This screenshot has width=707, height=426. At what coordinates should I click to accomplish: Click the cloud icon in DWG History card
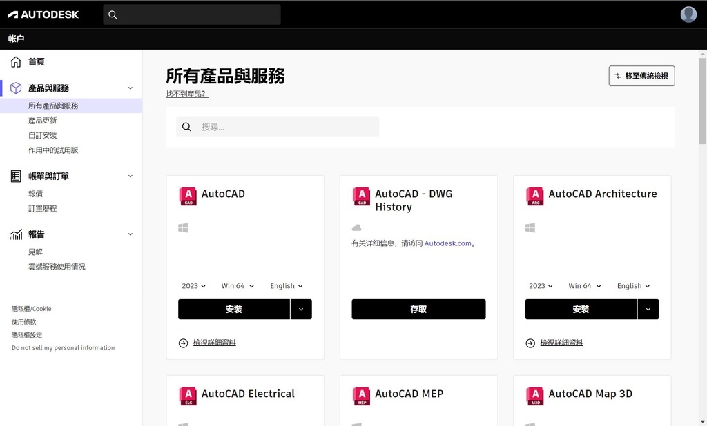[x=357, y=228]
